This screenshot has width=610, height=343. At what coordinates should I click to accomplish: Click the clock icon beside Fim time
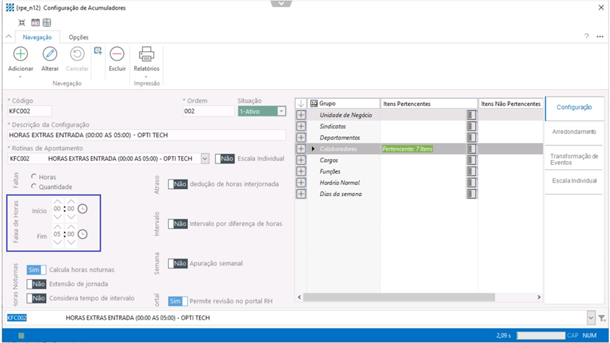[83, 235]
